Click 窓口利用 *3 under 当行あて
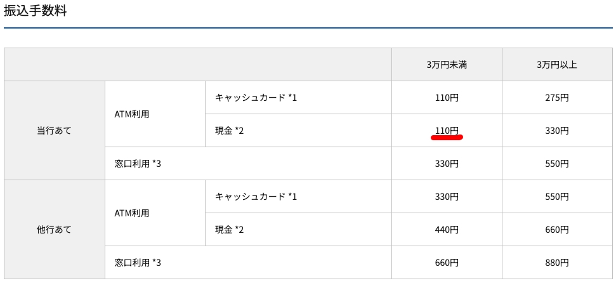Viewport: 616px width, 283px height. point(138,164)
